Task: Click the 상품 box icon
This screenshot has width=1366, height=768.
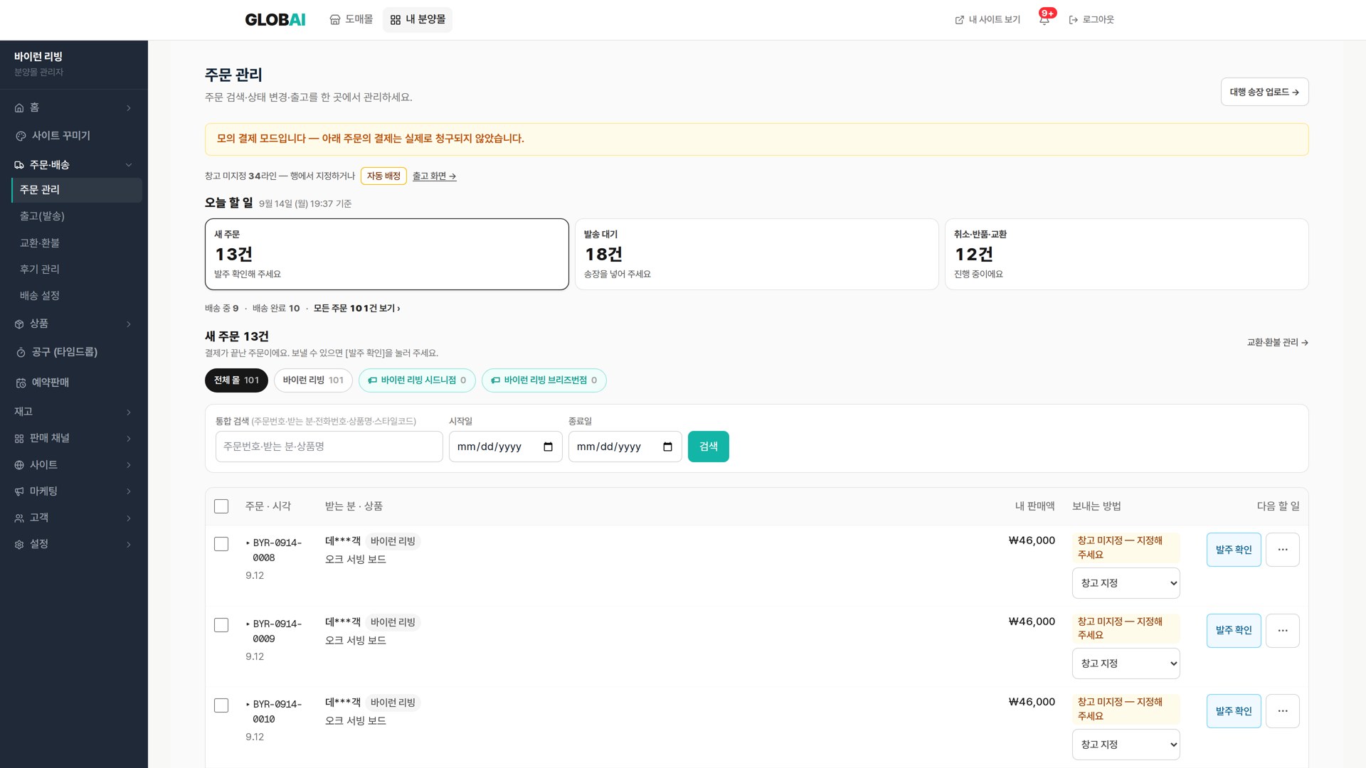Action: (x=19, y=324)
